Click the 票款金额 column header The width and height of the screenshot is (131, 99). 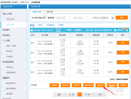96,35
